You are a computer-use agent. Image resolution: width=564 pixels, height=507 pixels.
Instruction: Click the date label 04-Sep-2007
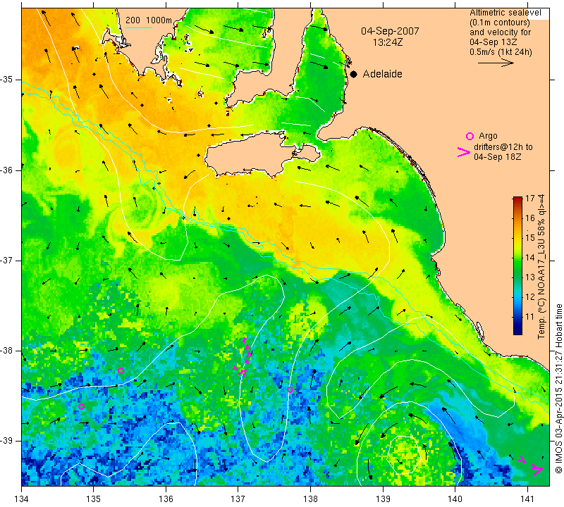point(390,31)
